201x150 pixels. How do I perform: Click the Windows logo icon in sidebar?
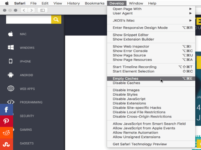pyautogui.click(x=11, y=48)
